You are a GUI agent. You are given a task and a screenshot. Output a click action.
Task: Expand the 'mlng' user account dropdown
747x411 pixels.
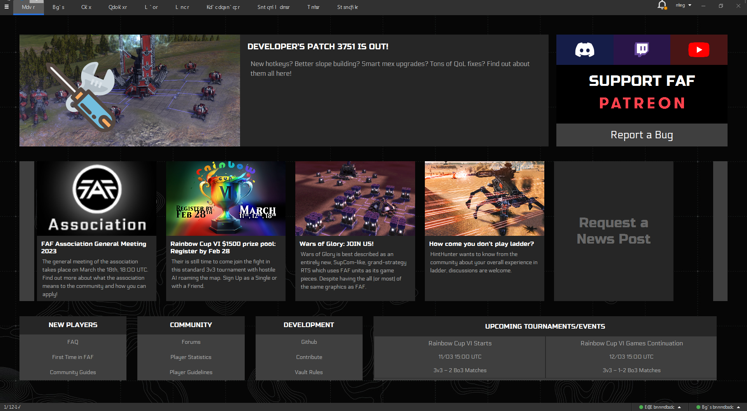[683, 5]
